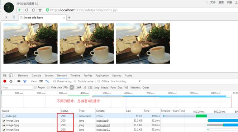
Task: Click the index.jsp document icon
Action: coord(4,116)
